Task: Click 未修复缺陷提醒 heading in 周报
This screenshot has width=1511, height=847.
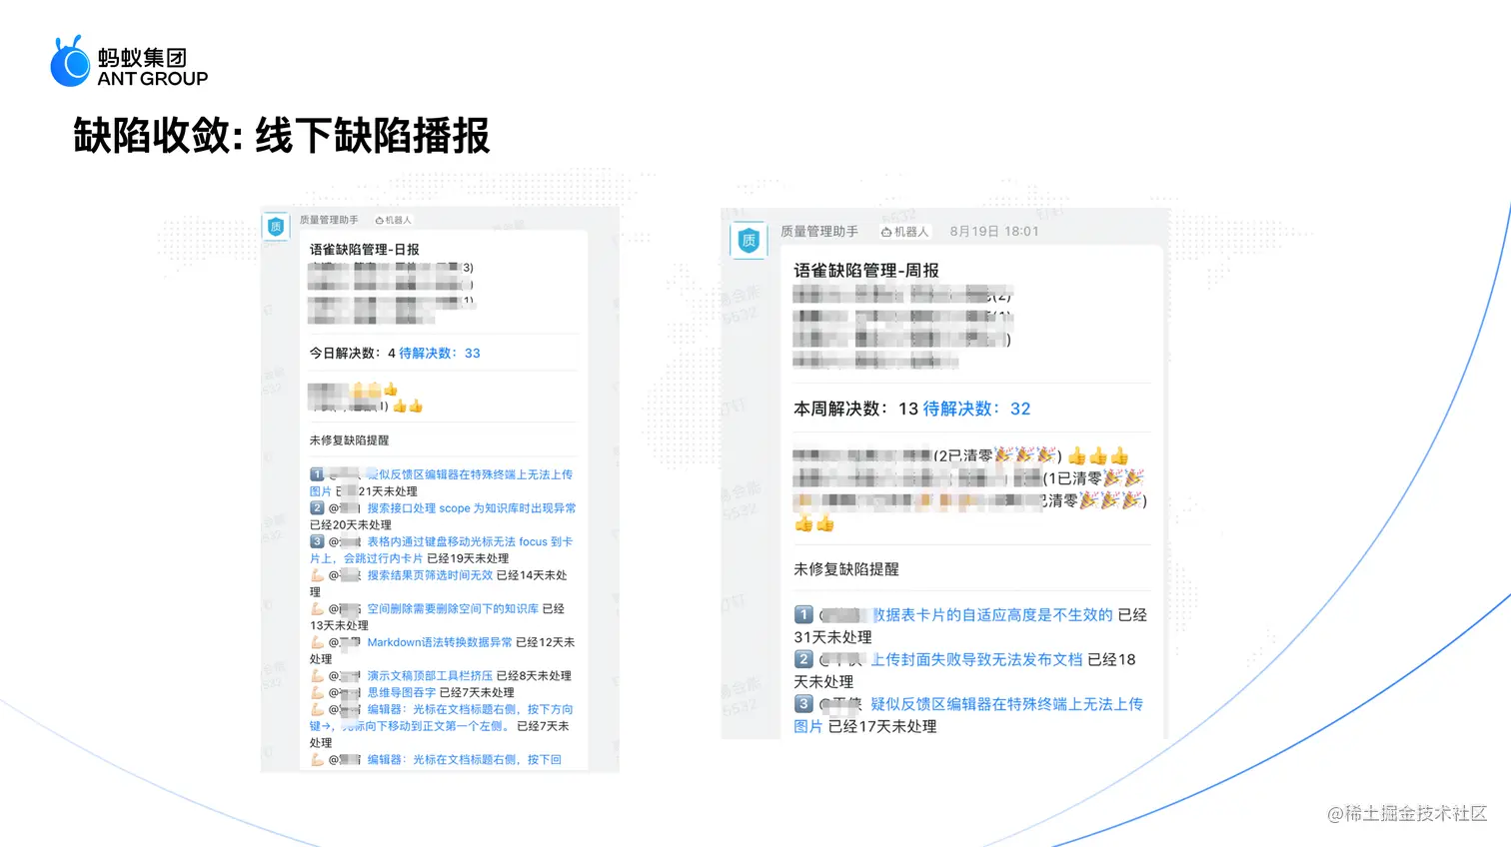Action: [x=846, y=569]
